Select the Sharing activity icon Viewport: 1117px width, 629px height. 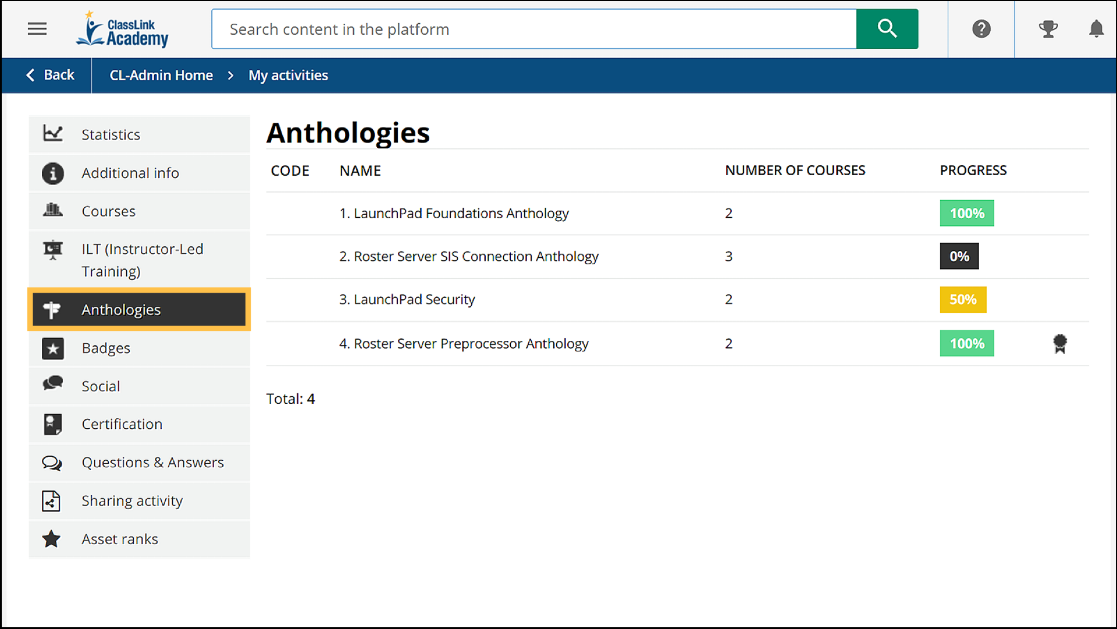point(51,500)
